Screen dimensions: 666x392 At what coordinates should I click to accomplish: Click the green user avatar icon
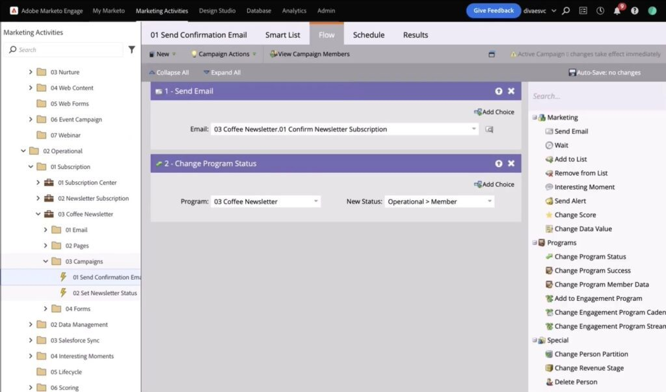click(652, 10)
